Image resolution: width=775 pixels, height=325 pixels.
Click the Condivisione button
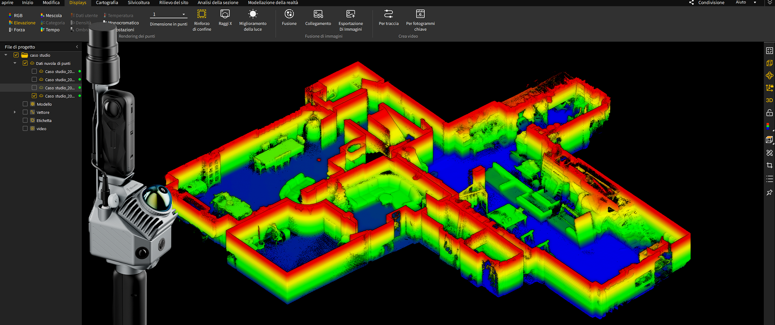coord(707,3)
